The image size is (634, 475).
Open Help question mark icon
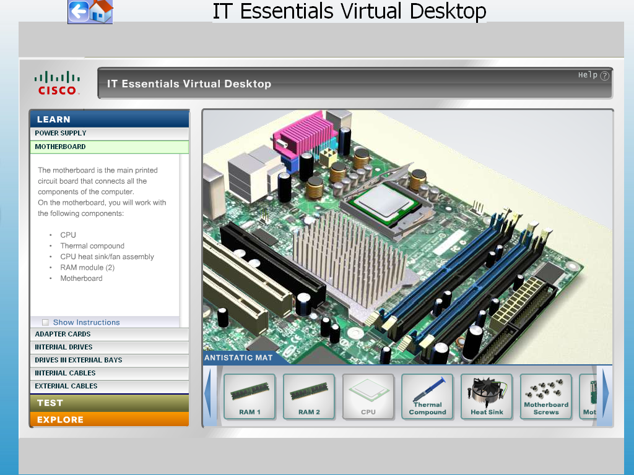pyautogui.click(x=604, y=75)
